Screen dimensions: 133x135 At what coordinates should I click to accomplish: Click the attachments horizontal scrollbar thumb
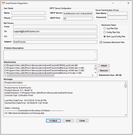point(31,75)
